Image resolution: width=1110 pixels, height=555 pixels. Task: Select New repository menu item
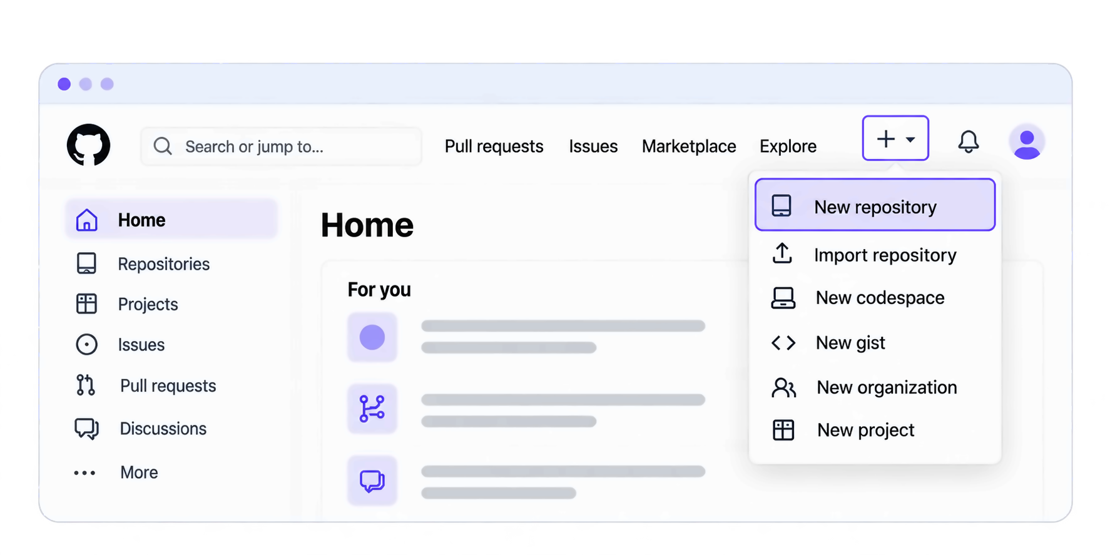tap(875, 205)
